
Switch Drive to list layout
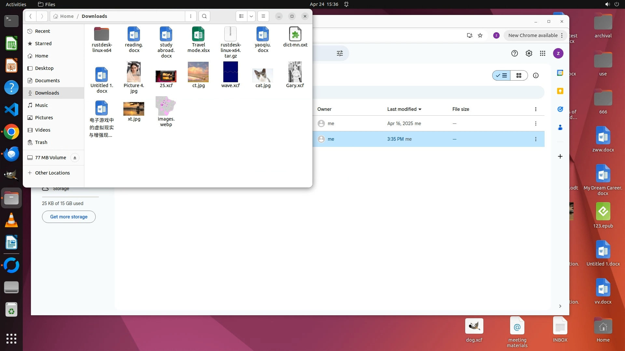[x=502, y=75]
